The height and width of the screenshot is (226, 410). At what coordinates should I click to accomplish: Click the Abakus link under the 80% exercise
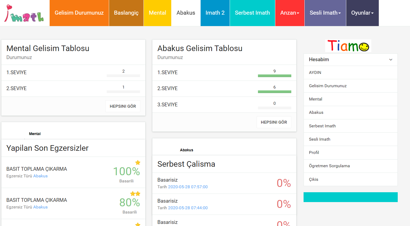[x=40, y=207]
